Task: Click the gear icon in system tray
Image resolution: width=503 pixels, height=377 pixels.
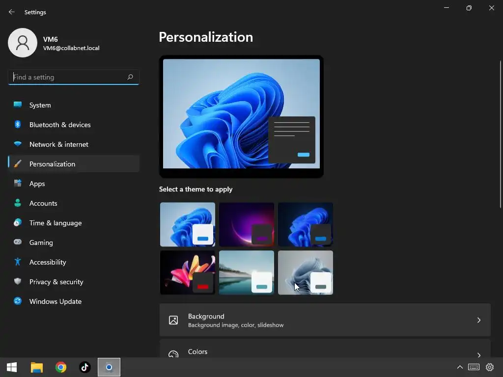Action: coord(490,367)
